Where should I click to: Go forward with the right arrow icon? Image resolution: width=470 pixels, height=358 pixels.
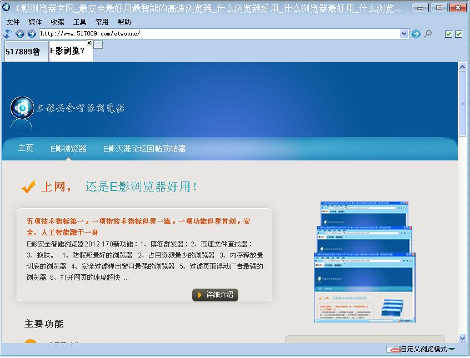coord(32,34)
